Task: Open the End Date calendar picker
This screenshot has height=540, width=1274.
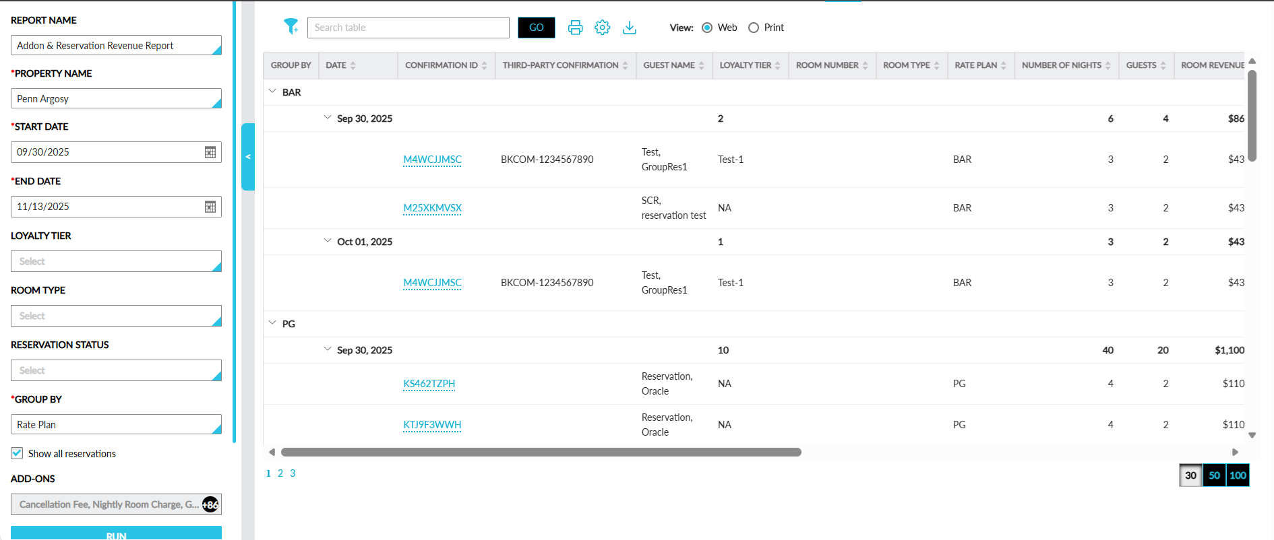Action: (210, 207)
